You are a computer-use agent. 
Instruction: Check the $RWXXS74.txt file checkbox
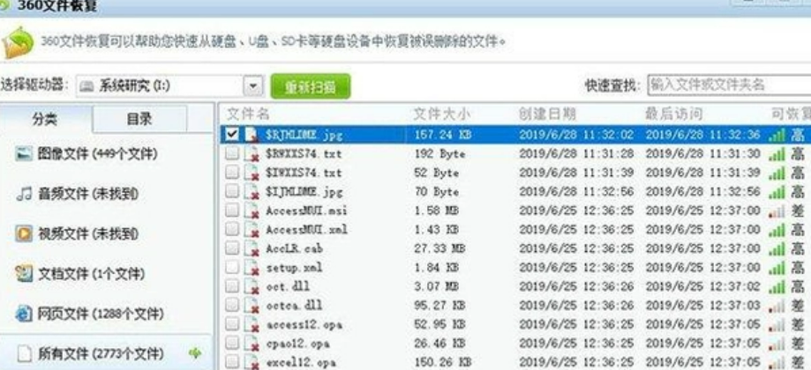(x=232, y=153)
